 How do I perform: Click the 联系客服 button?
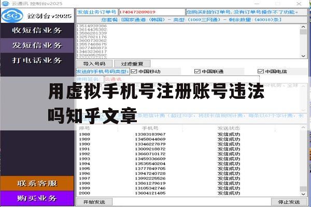click(x=37, y=183)
